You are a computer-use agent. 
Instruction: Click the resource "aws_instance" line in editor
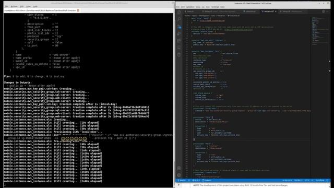point(206,51)
